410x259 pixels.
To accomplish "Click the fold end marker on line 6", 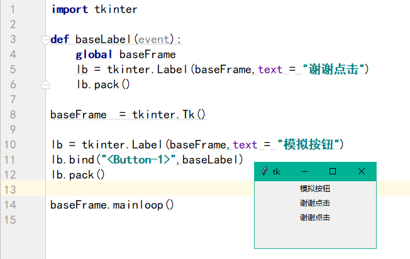I will 45,85.
